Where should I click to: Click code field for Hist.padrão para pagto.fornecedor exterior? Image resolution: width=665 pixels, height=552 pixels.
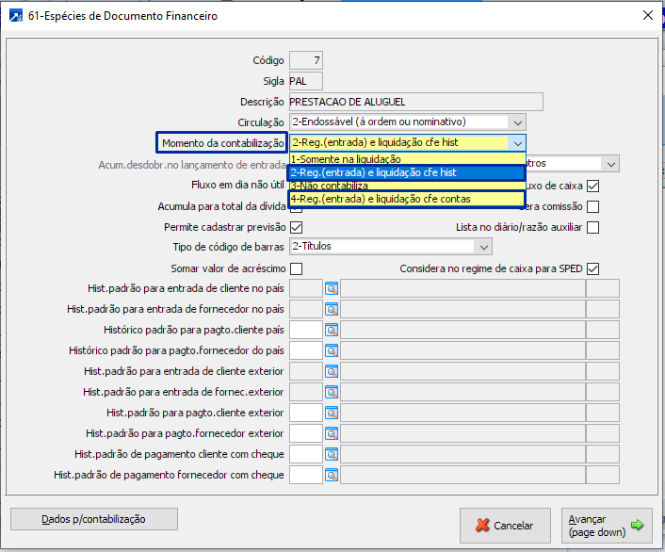click(306, 433)
